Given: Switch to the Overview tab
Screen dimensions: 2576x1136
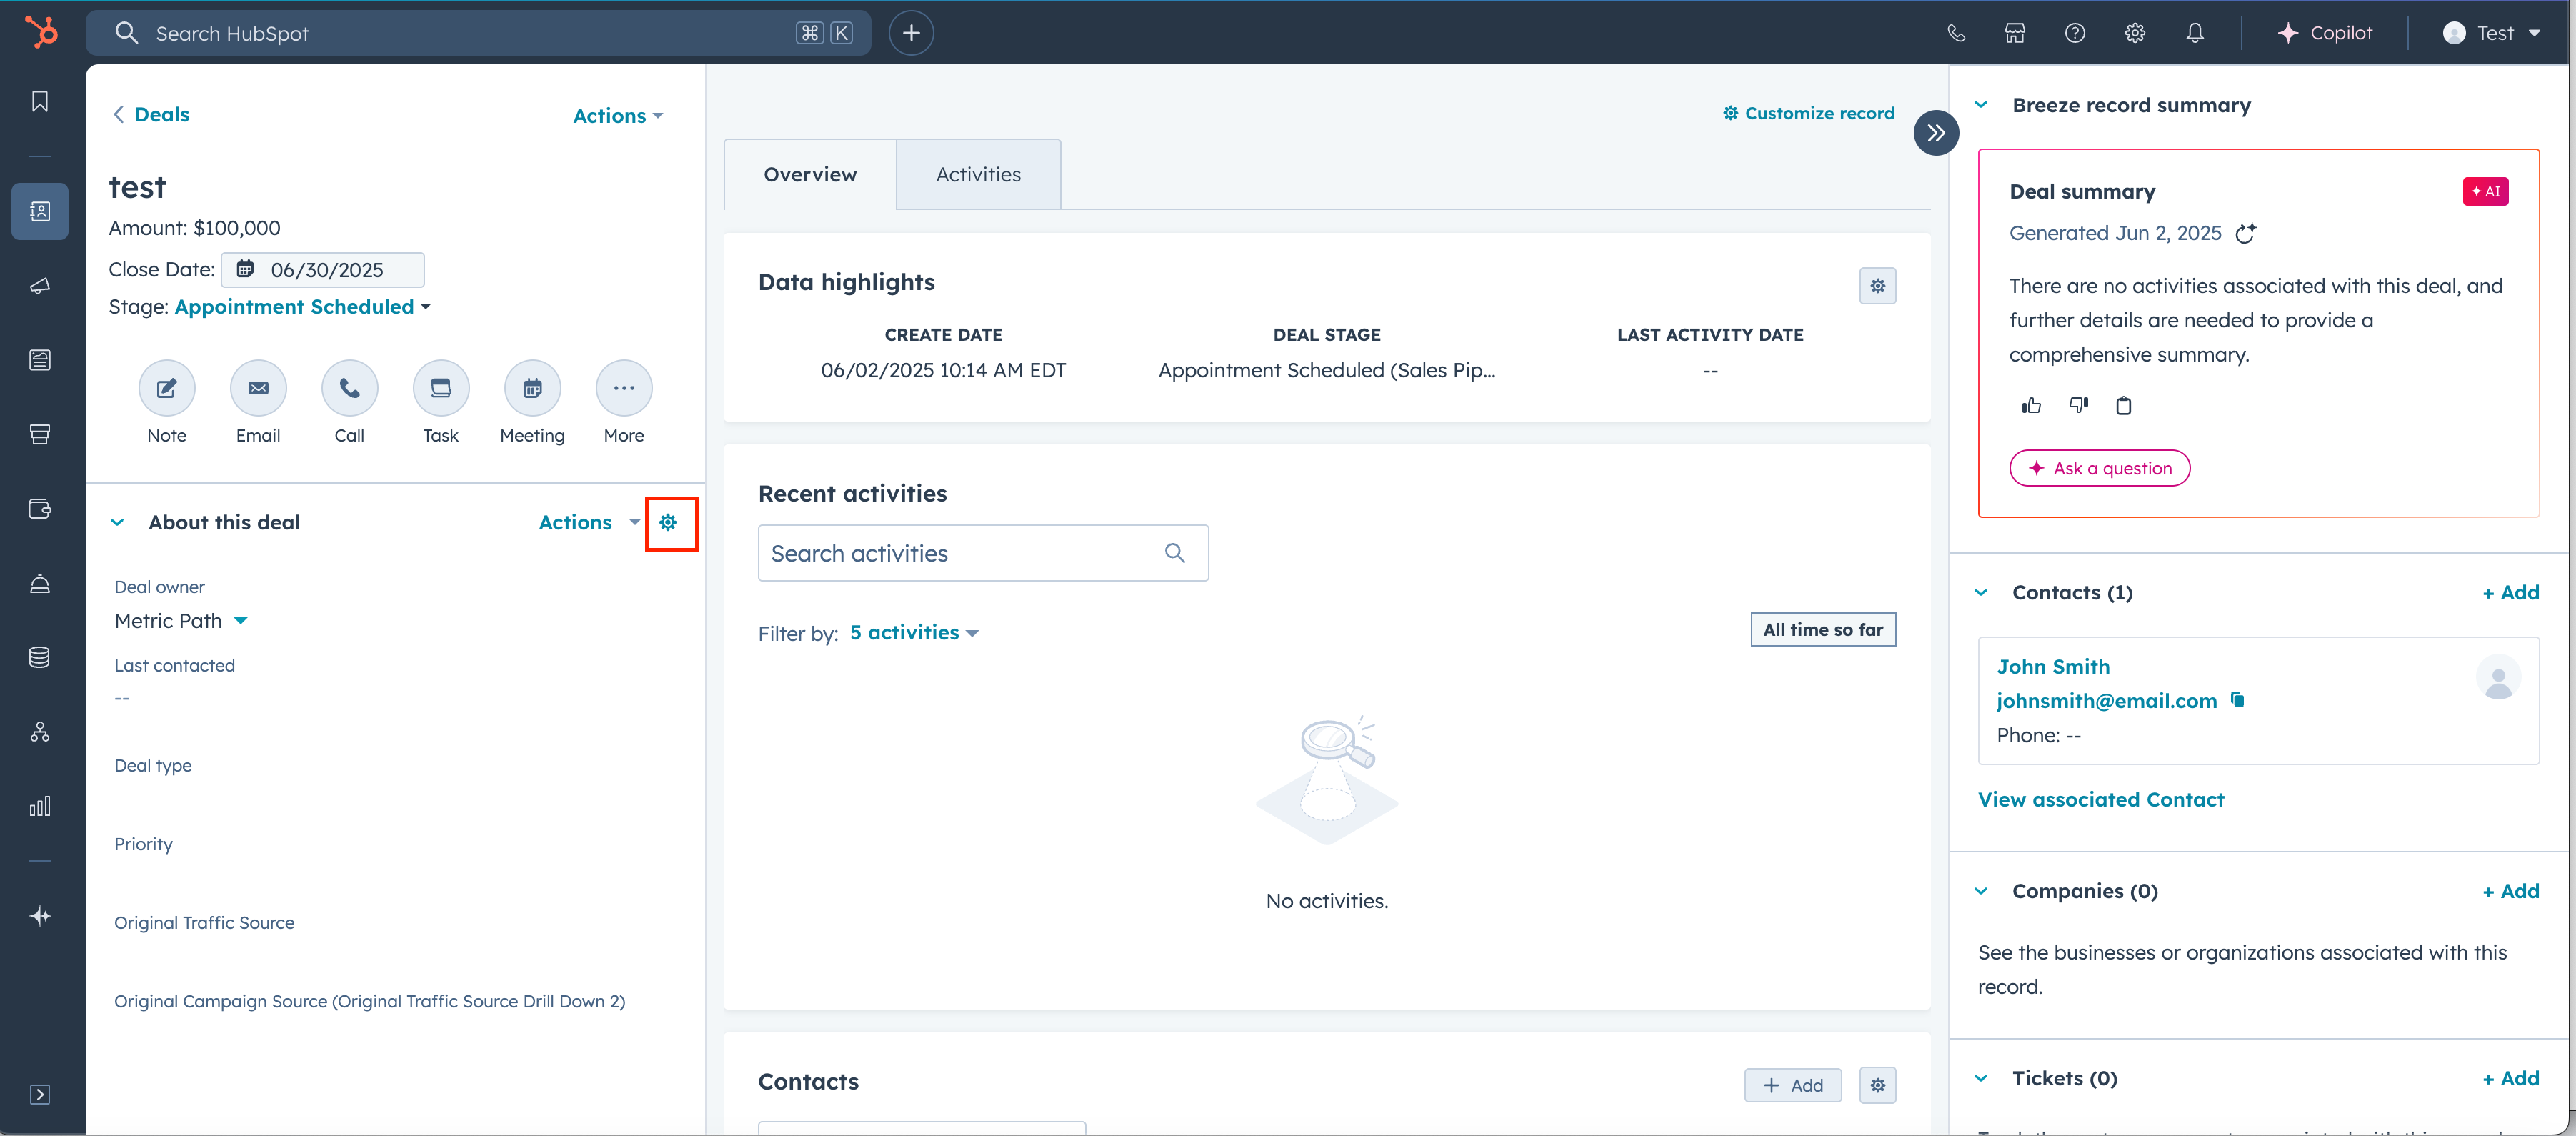Looking at the screenshot, I should point(810,174).
